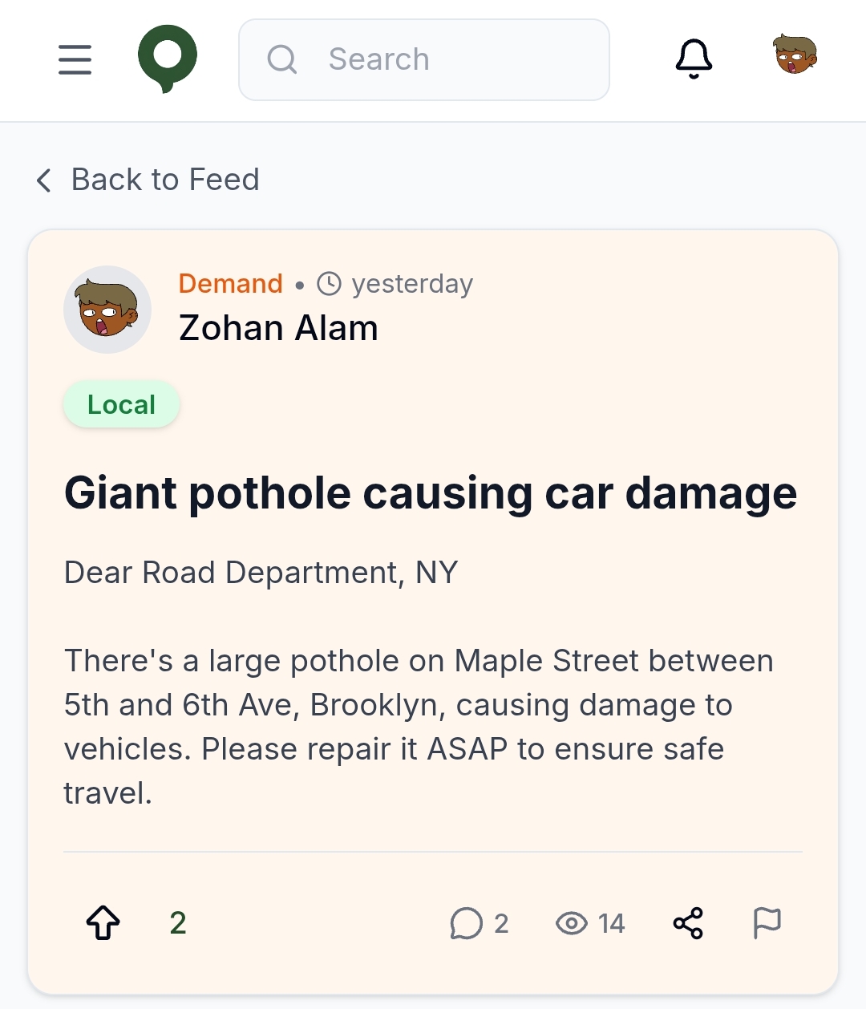Open the Zohan Alam author name

click(x=278, y=328)
